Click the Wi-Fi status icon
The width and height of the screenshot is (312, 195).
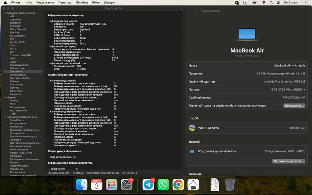pyautogui.click(x=264, y=2)
